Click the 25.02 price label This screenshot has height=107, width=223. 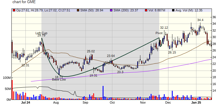[x=91, y=51]
